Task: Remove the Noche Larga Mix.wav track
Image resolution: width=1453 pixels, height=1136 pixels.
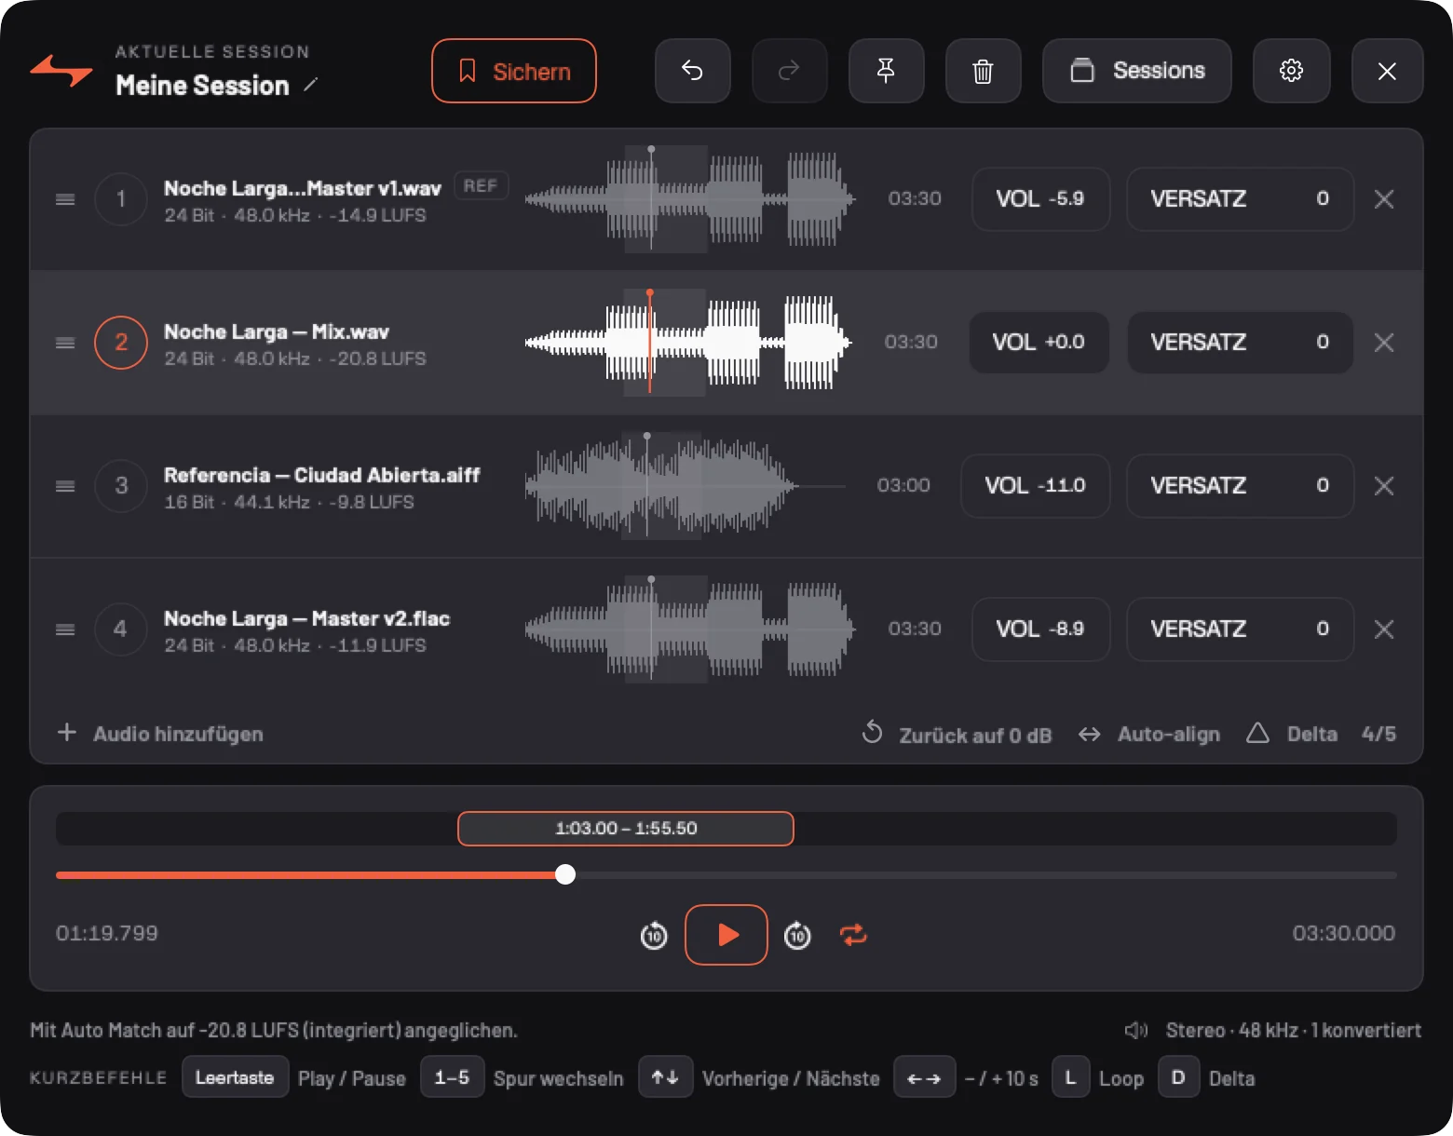Action: coord(1384,343)
